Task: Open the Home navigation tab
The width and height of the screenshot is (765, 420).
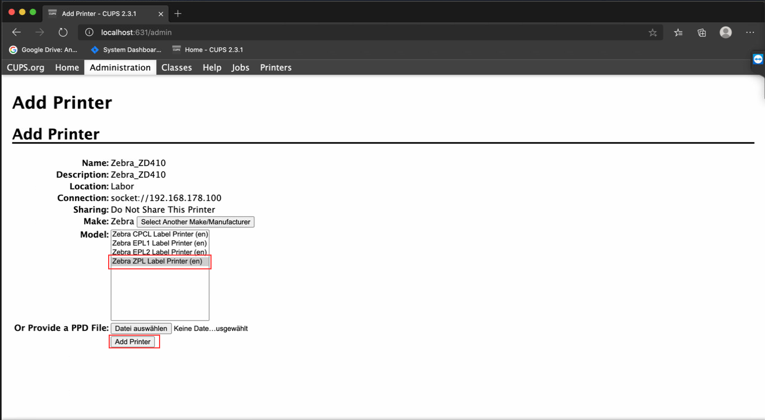Action: [x=67, y=67]
